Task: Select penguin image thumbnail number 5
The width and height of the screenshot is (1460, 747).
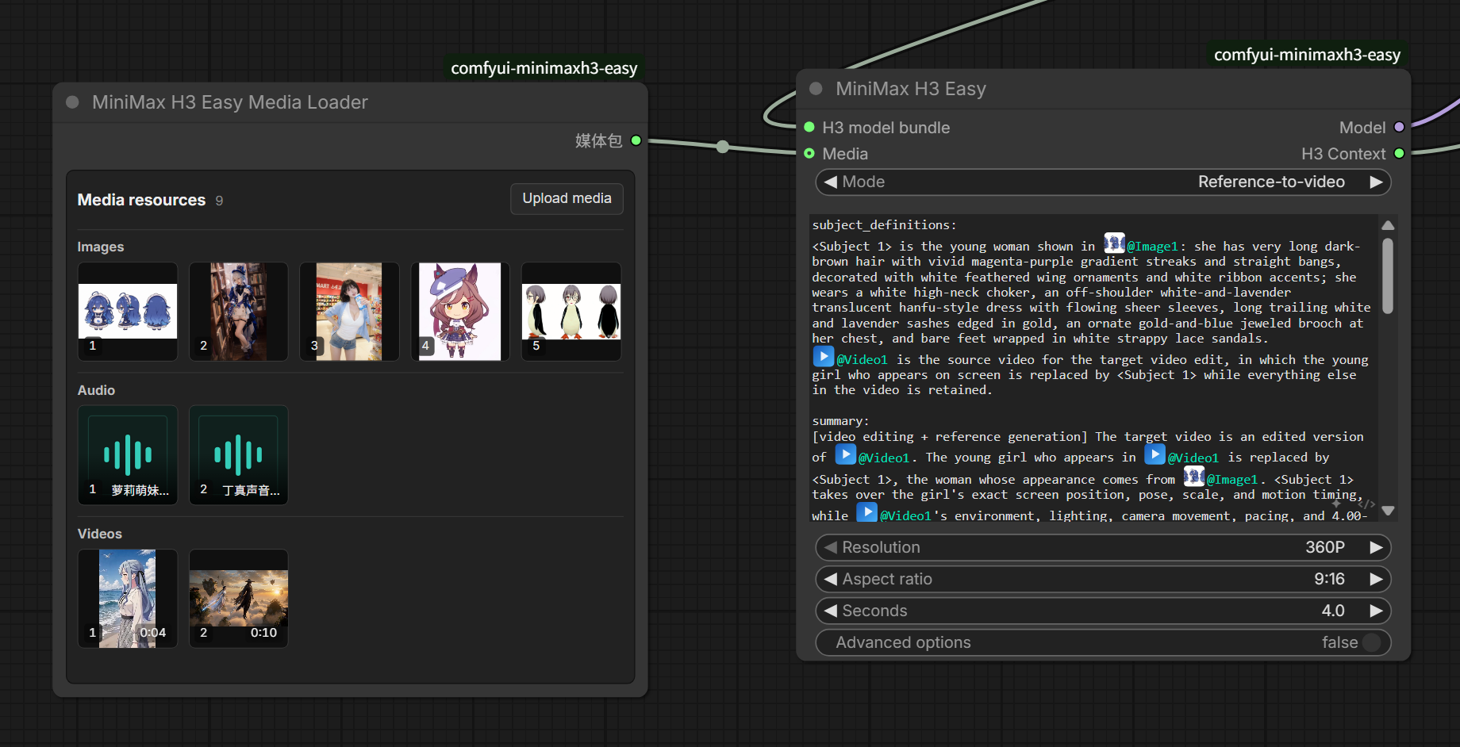Action: (571, 312)
